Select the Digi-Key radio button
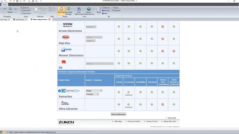 coord(60,37)
